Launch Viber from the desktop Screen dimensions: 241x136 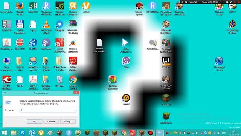point(126,61)
